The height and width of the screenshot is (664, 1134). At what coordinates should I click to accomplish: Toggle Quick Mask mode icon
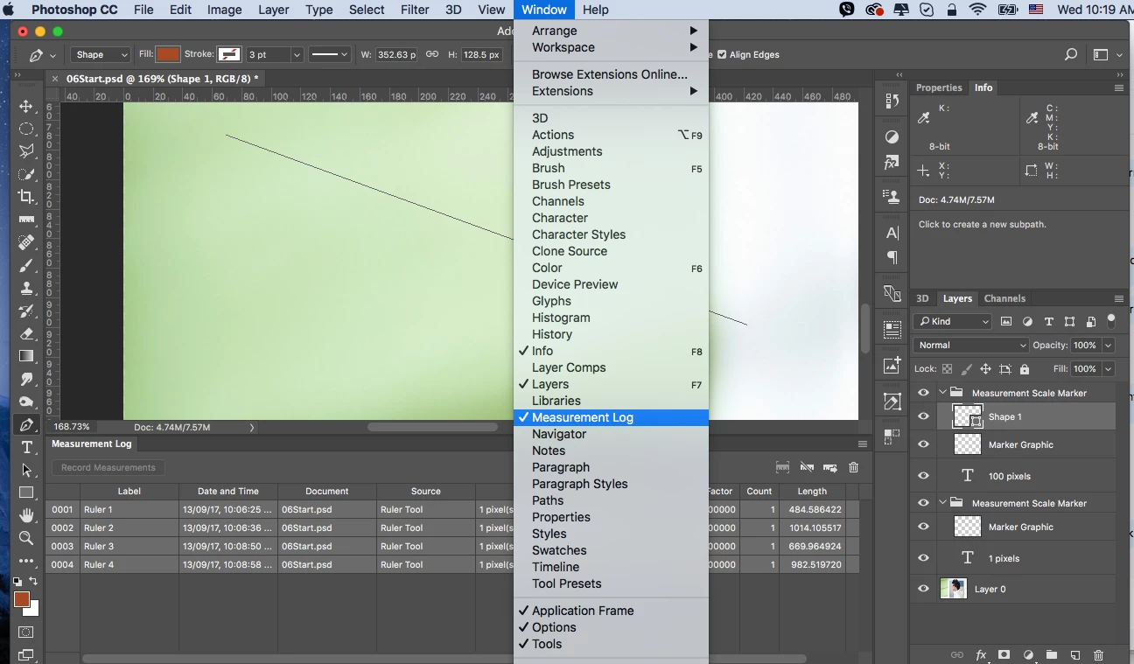pyautogui.click(x=26, y=633)
